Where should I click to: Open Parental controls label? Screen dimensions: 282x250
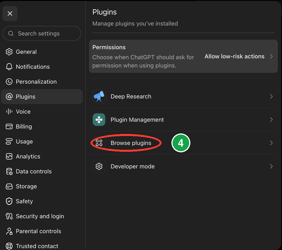click(x=38, y=231)
